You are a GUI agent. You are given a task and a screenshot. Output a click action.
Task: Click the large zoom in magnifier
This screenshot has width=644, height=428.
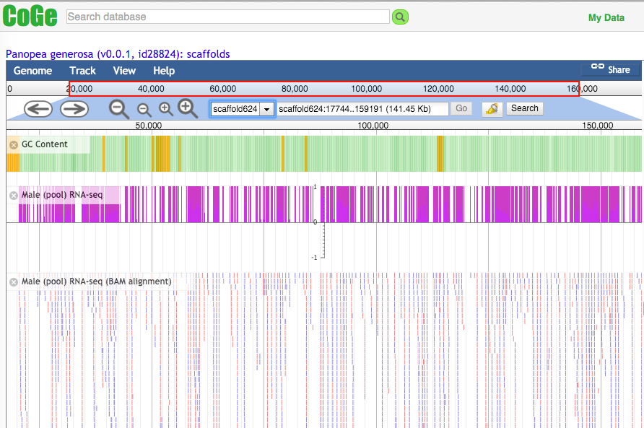187,108
